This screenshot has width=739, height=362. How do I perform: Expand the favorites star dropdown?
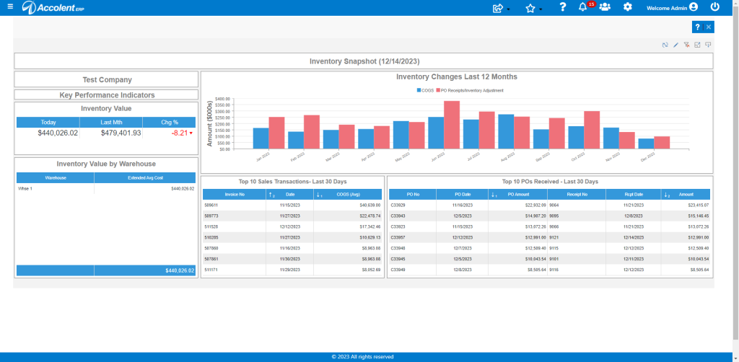click(x=541, y=9)
